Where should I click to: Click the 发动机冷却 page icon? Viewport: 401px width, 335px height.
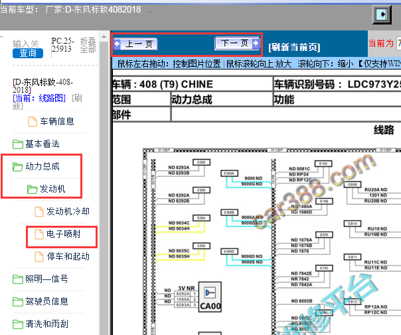tap(39, 212)
